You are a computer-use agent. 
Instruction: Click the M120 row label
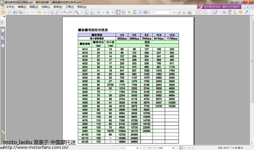click(85, 141)
